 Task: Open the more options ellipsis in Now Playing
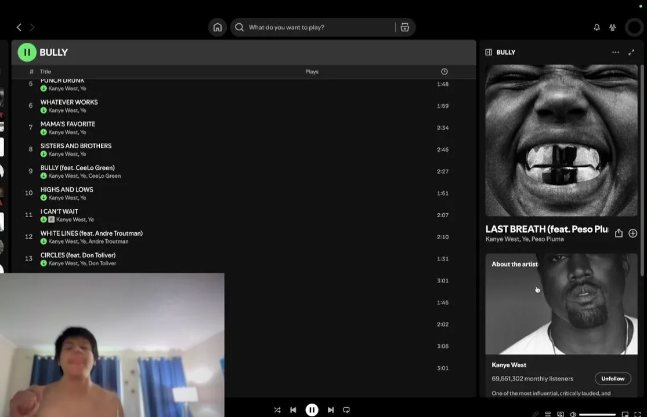[x=615, y=52]
